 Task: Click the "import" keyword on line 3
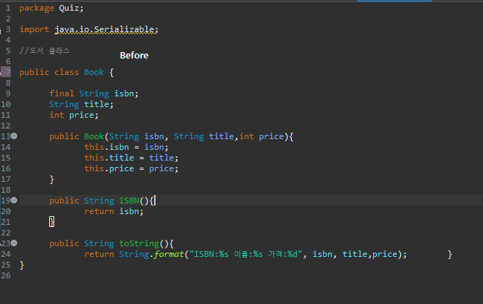coord(34,29)
